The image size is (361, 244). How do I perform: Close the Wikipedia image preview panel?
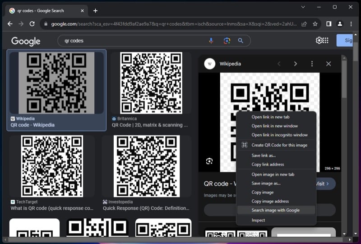pyautogui.click(x=329, y=64)
